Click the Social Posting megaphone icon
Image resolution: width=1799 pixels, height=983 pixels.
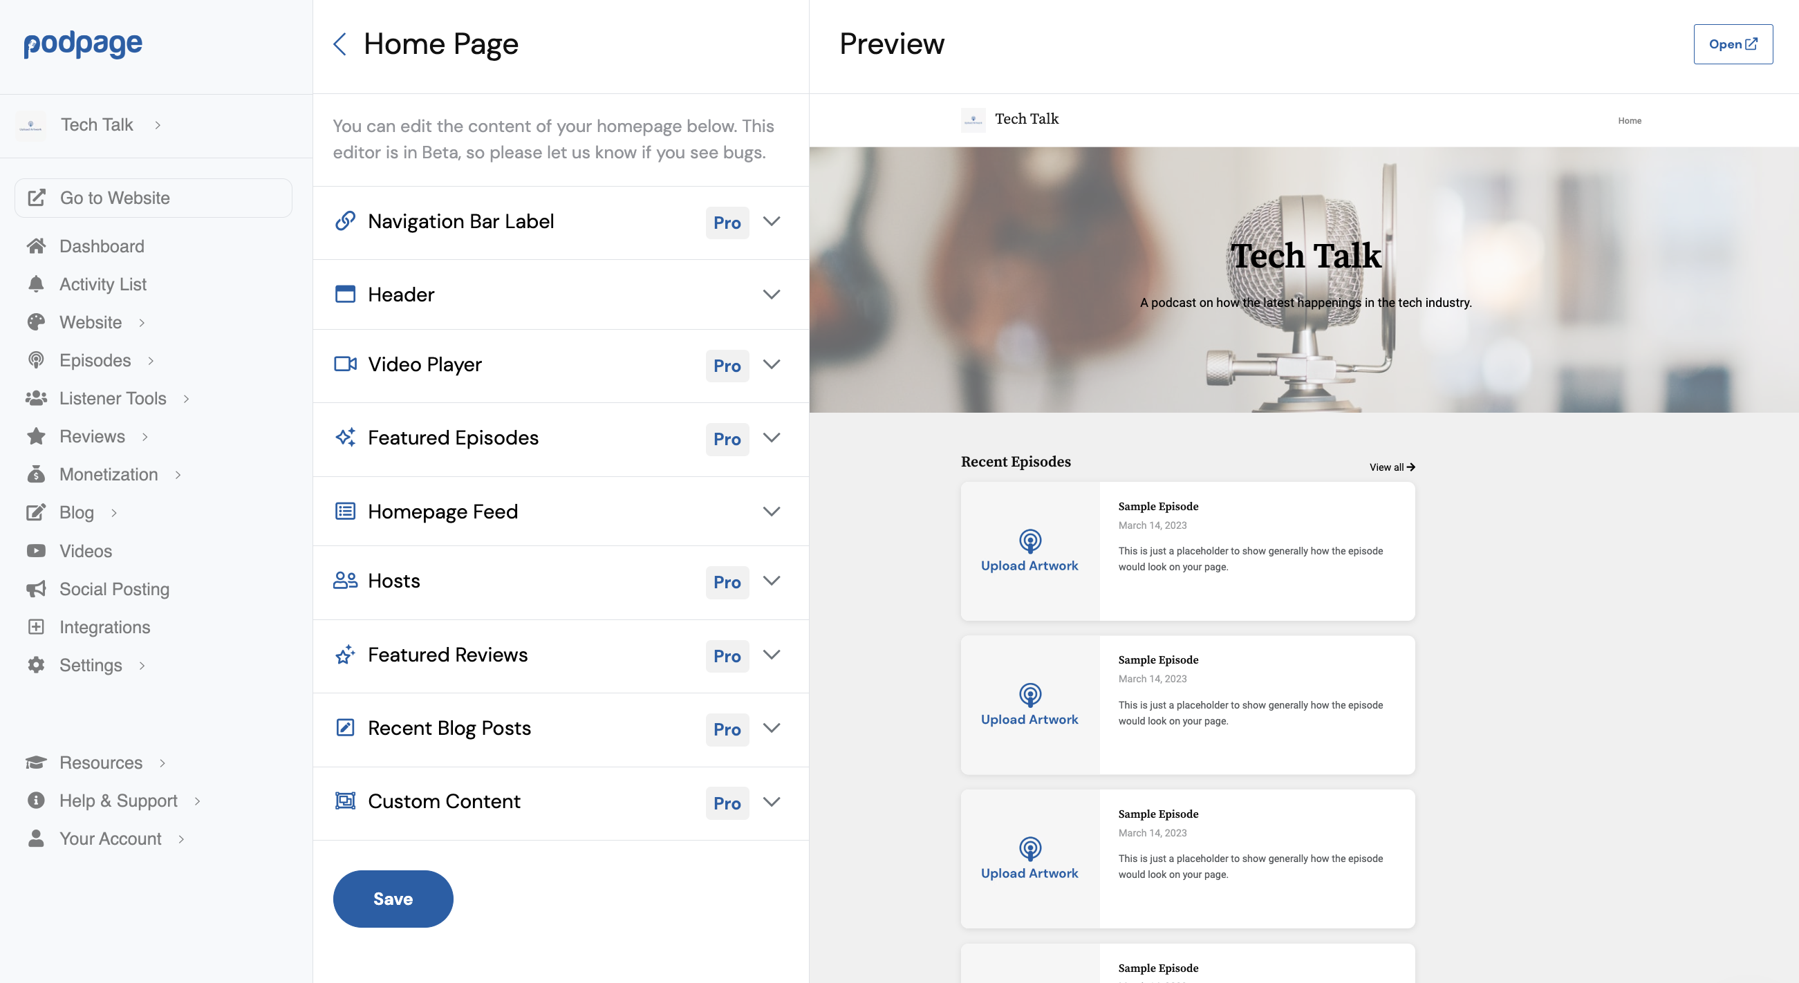(x=37, y=588)
